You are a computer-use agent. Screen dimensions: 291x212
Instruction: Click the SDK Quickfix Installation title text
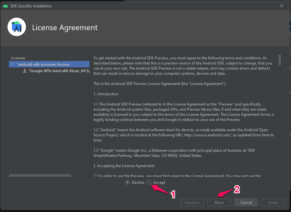(x=31, y=6)
